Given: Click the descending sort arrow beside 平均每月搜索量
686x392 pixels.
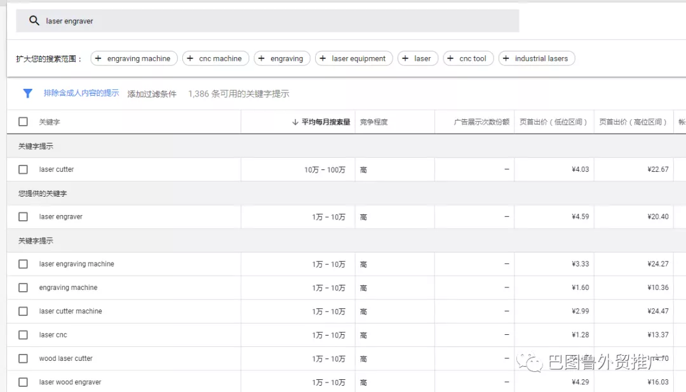Looking at the screenshot, I should tap(294, 121).
